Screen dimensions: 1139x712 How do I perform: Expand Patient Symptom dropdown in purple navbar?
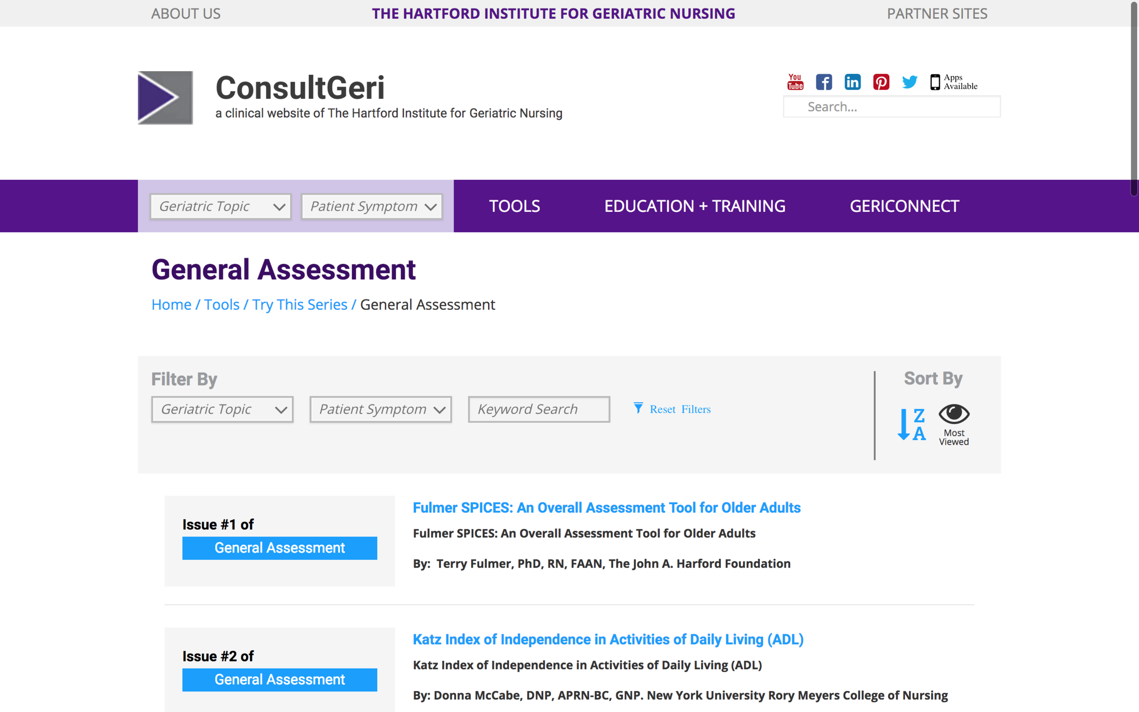tap(372, 206)
